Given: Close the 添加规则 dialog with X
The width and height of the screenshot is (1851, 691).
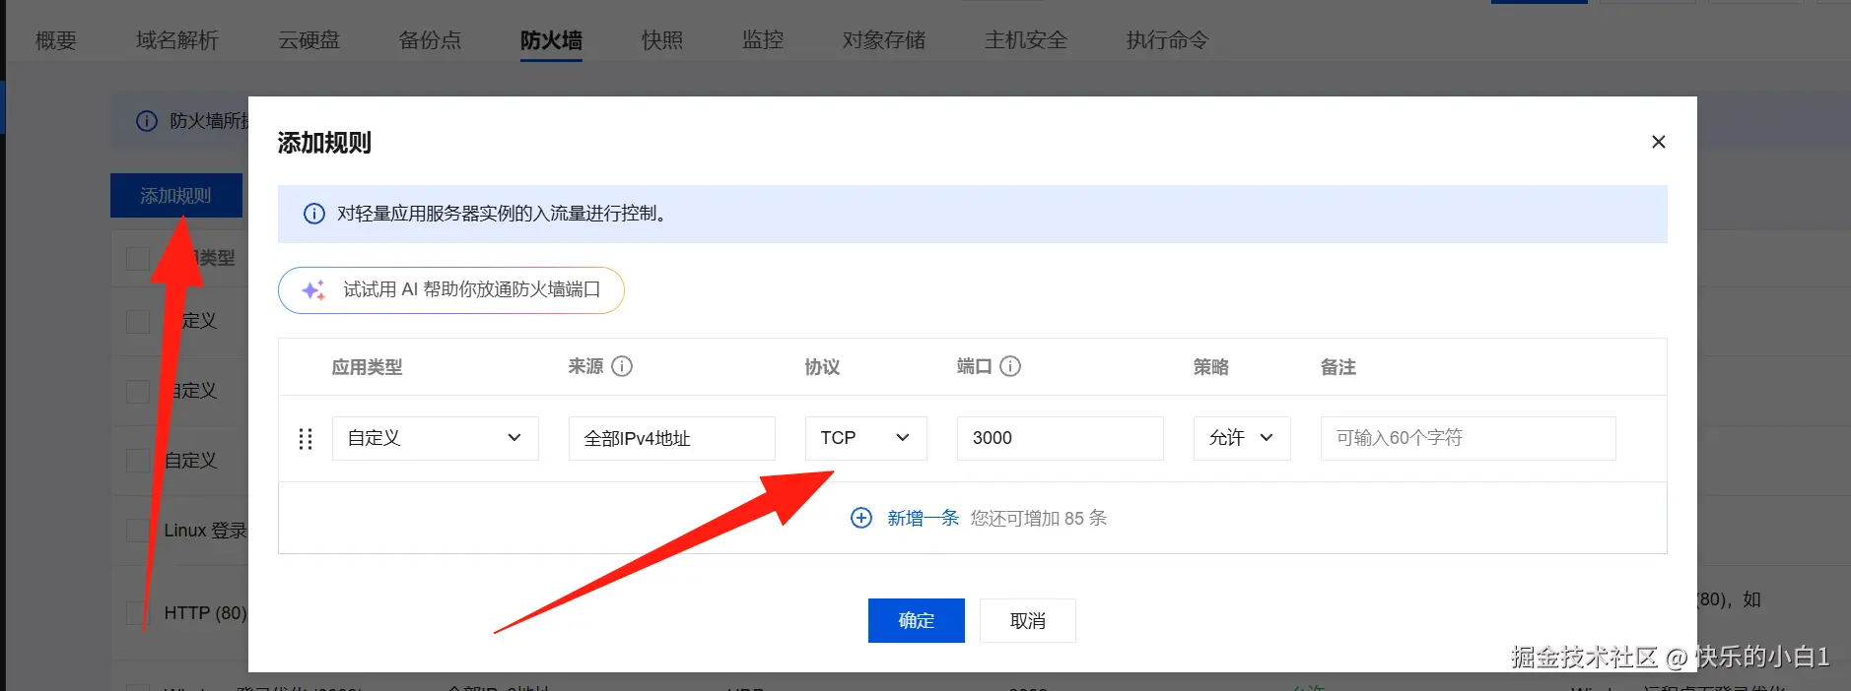Looking at the screenshot, I should (1659, 142).
